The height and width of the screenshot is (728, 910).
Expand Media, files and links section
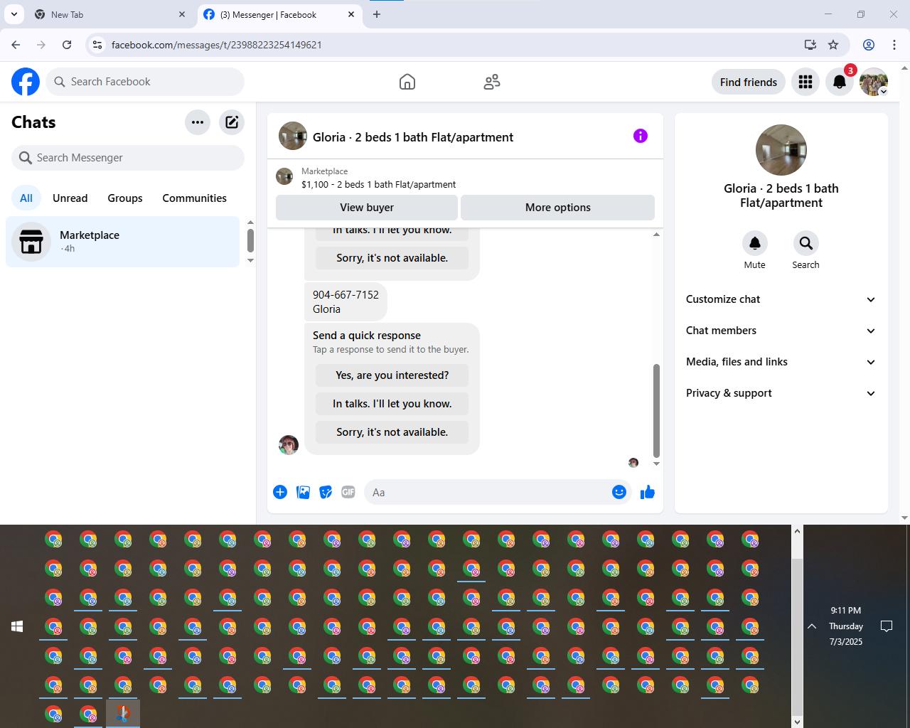click(x=781, y=362)
